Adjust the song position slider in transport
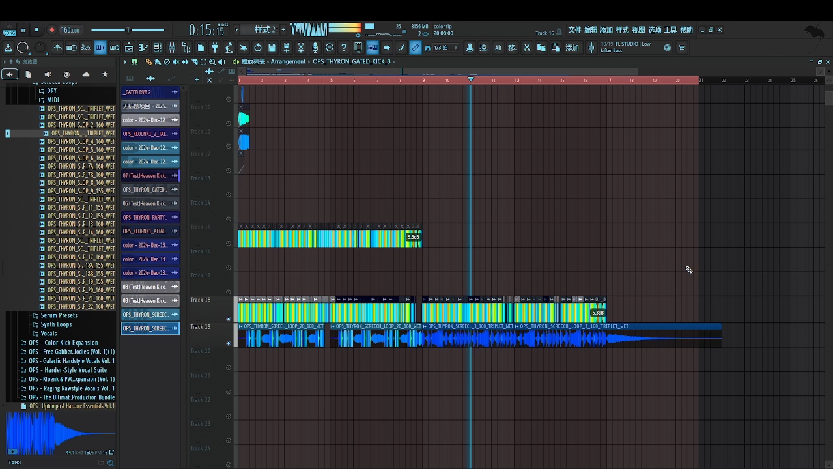This screenshot has height=469, width=833. (x=128, y=30)
